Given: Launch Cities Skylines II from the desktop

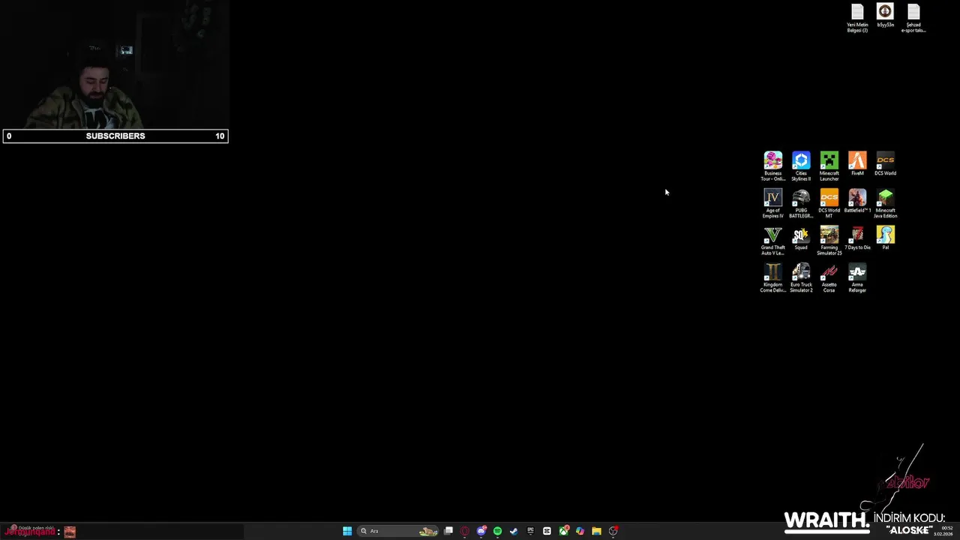Looking at the screenshot, I should [x=801, y=166].
